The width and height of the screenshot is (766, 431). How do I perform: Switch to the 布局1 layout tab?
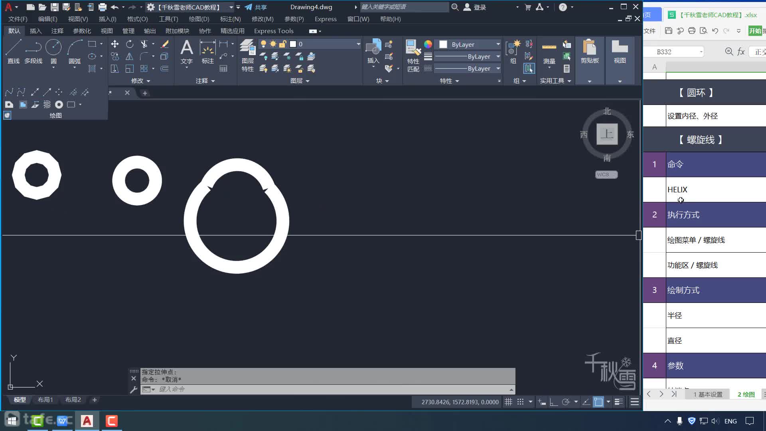(45, 399)
